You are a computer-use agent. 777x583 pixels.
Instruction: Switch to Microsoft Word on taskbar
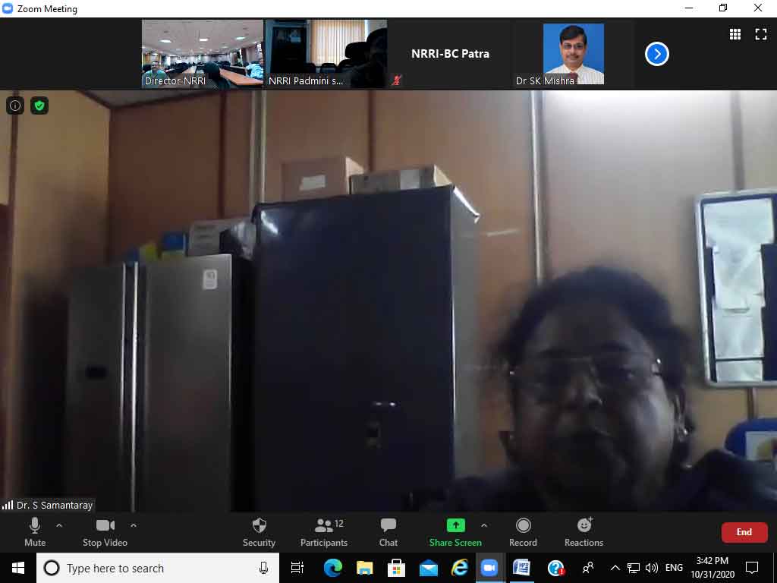[x=521, y=568]
